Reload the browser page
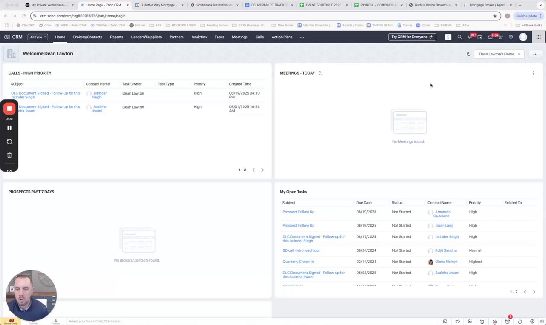 [23, 16]
